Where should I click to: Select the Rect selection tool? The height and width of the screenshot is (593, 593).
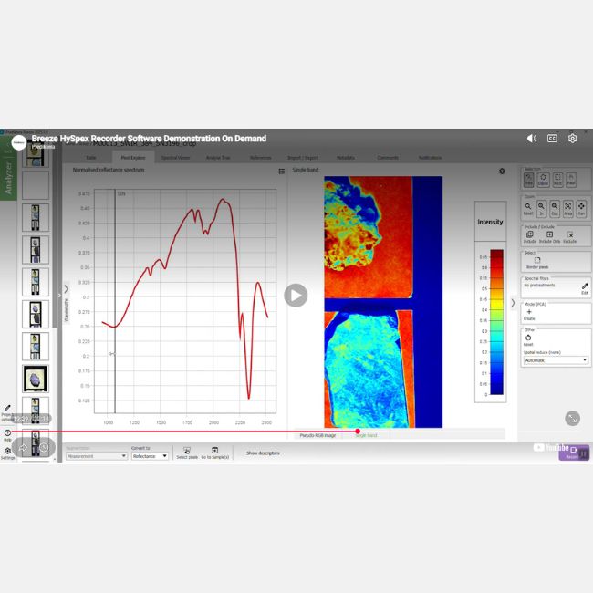point(557,180)
